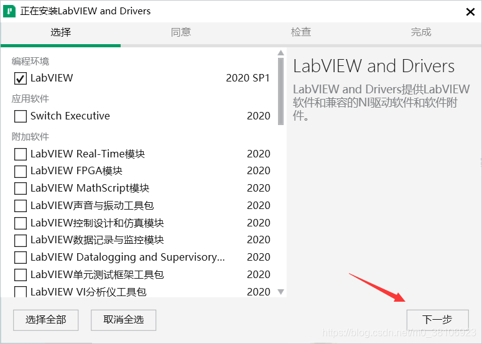Click LabVIEW Datalogging and Supervisory... label
Screen dimensions: 482x344
coord(127,258)
